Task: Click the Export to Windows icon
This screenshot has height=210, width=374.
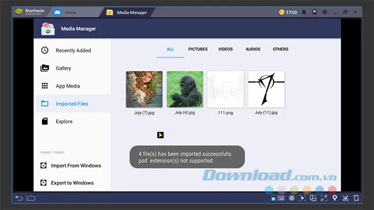Action: click(43, 183)
